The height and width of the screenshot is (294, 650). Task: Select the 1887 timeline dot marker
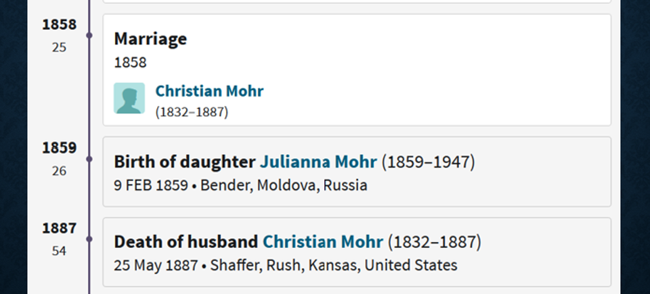[x=89, y=239]
